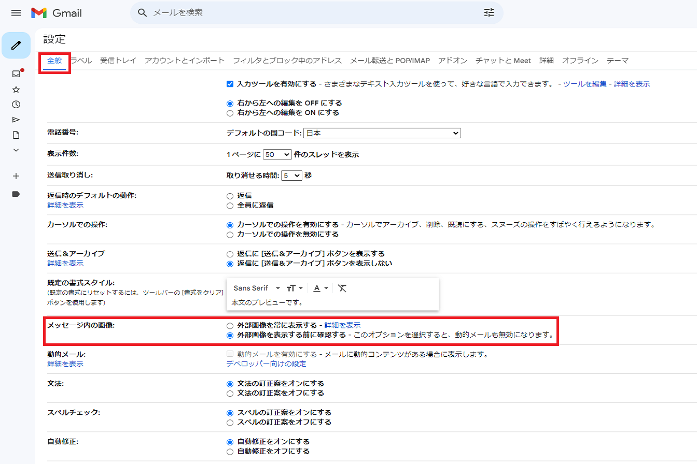697x464 pixels.
Task: Switch to the ラベル settings tab
Action: [x=82, y=61]
